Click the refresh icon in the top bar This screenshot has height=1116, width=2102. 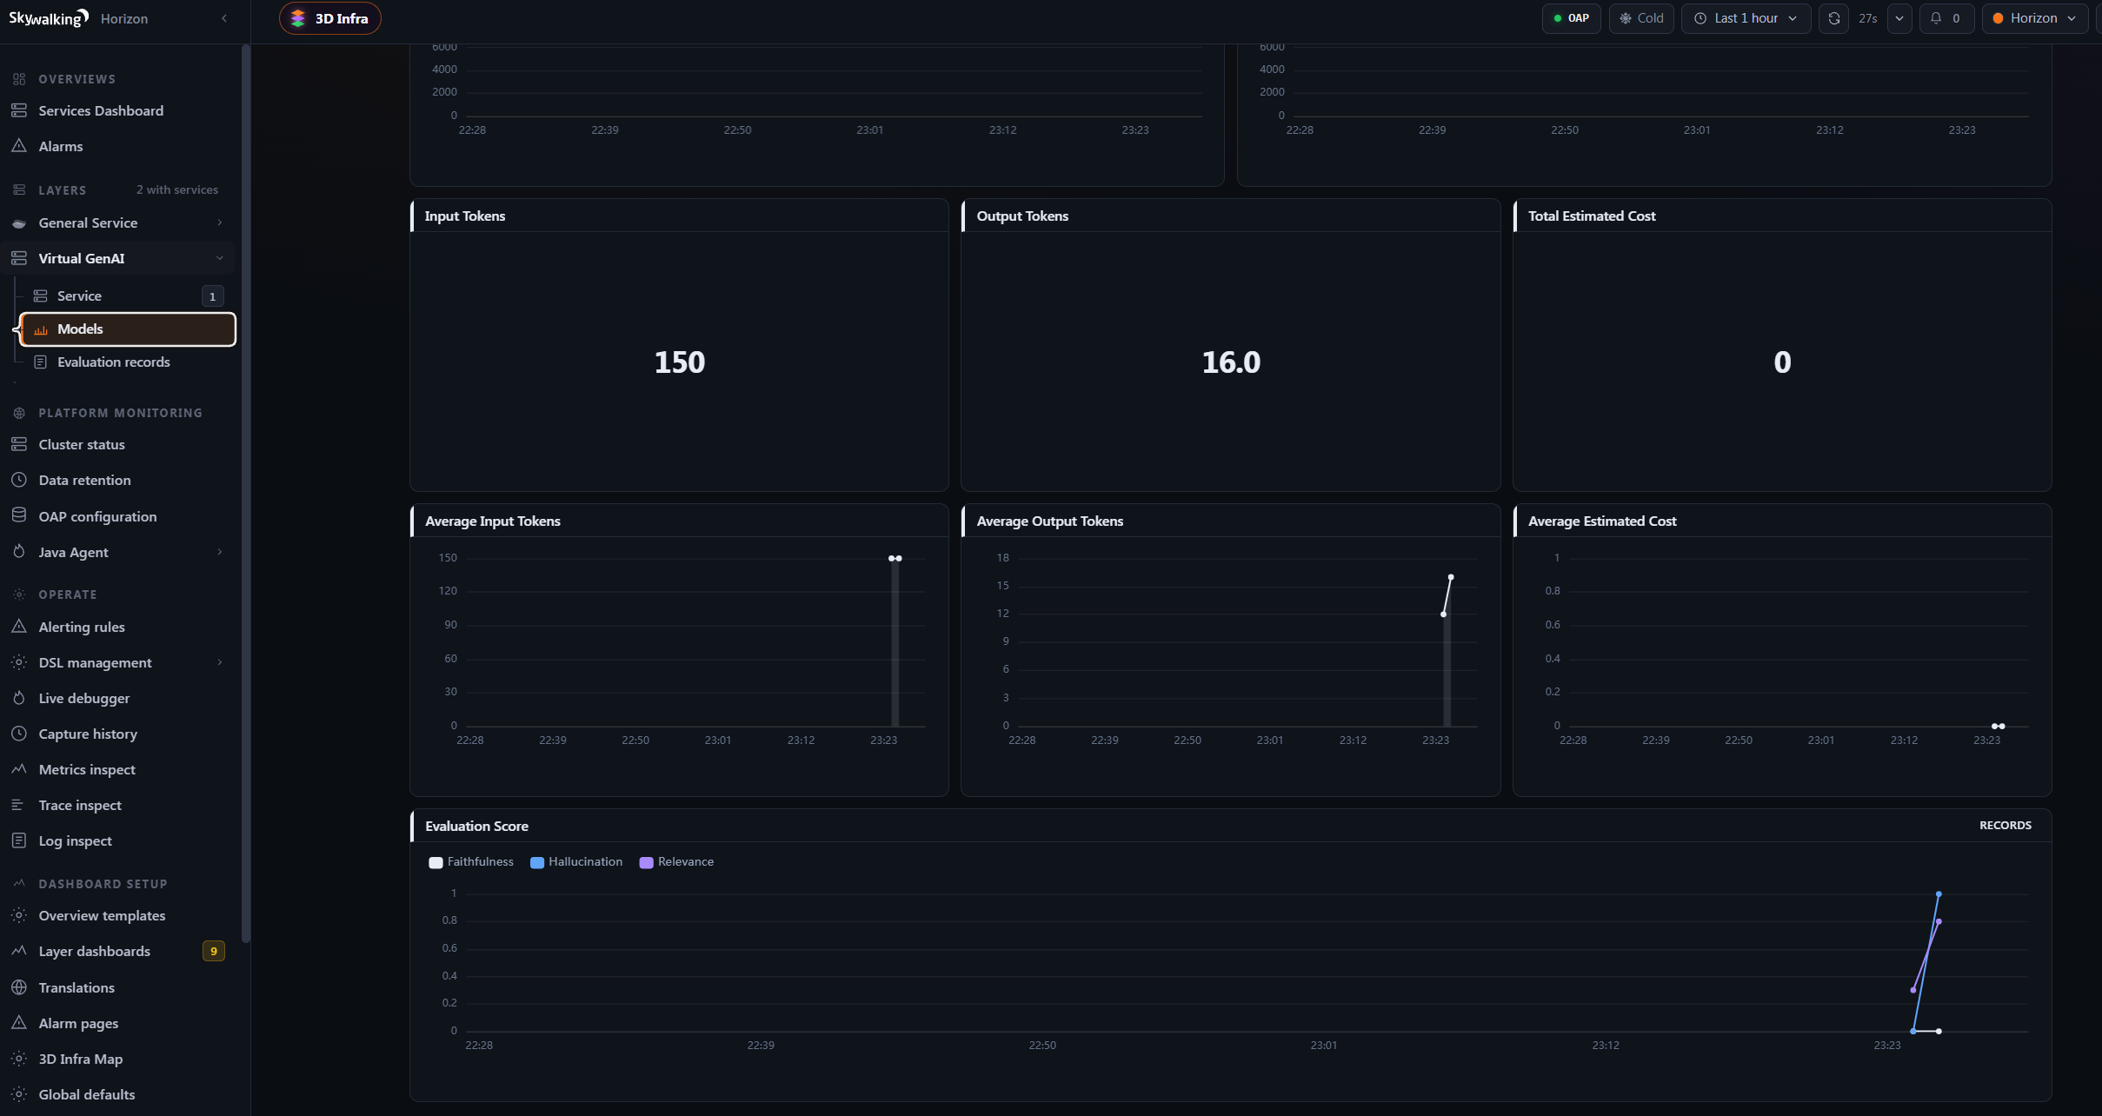(1833, 18)
